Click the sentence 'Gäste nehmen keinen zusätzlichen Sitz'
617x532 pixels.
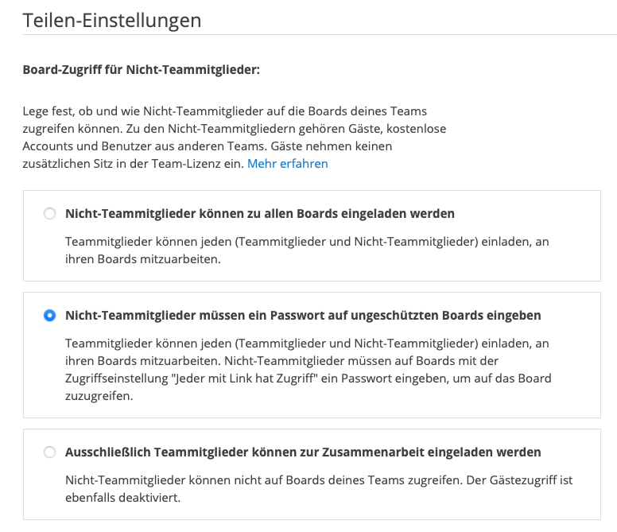[x=208, y=155]
